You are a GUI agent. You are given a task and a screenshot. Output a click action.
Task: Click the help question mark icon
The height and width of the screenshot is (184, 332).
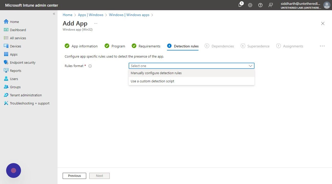[260, 5]
